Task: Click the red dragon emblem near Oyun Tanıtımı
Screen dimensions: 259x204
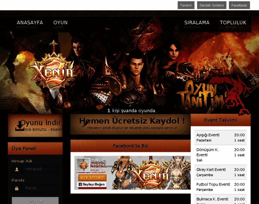Action: coord(239,95)
